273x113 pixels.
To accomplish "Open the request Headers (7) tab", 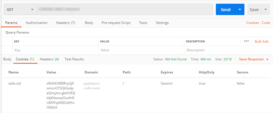I will pyautogui.click(x=65, y=23).
